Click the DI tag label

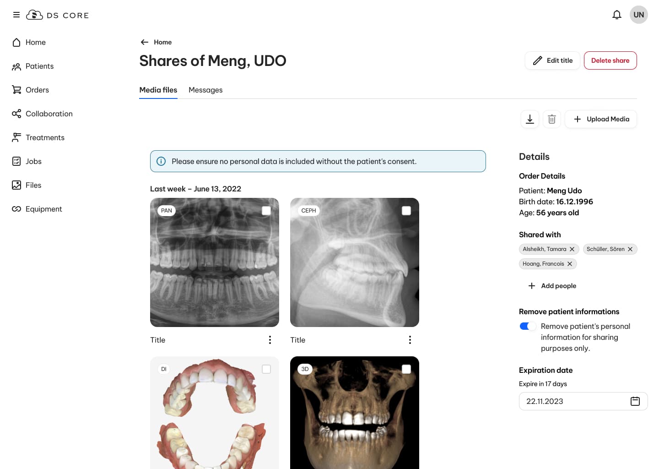click(x=164, y=369)
